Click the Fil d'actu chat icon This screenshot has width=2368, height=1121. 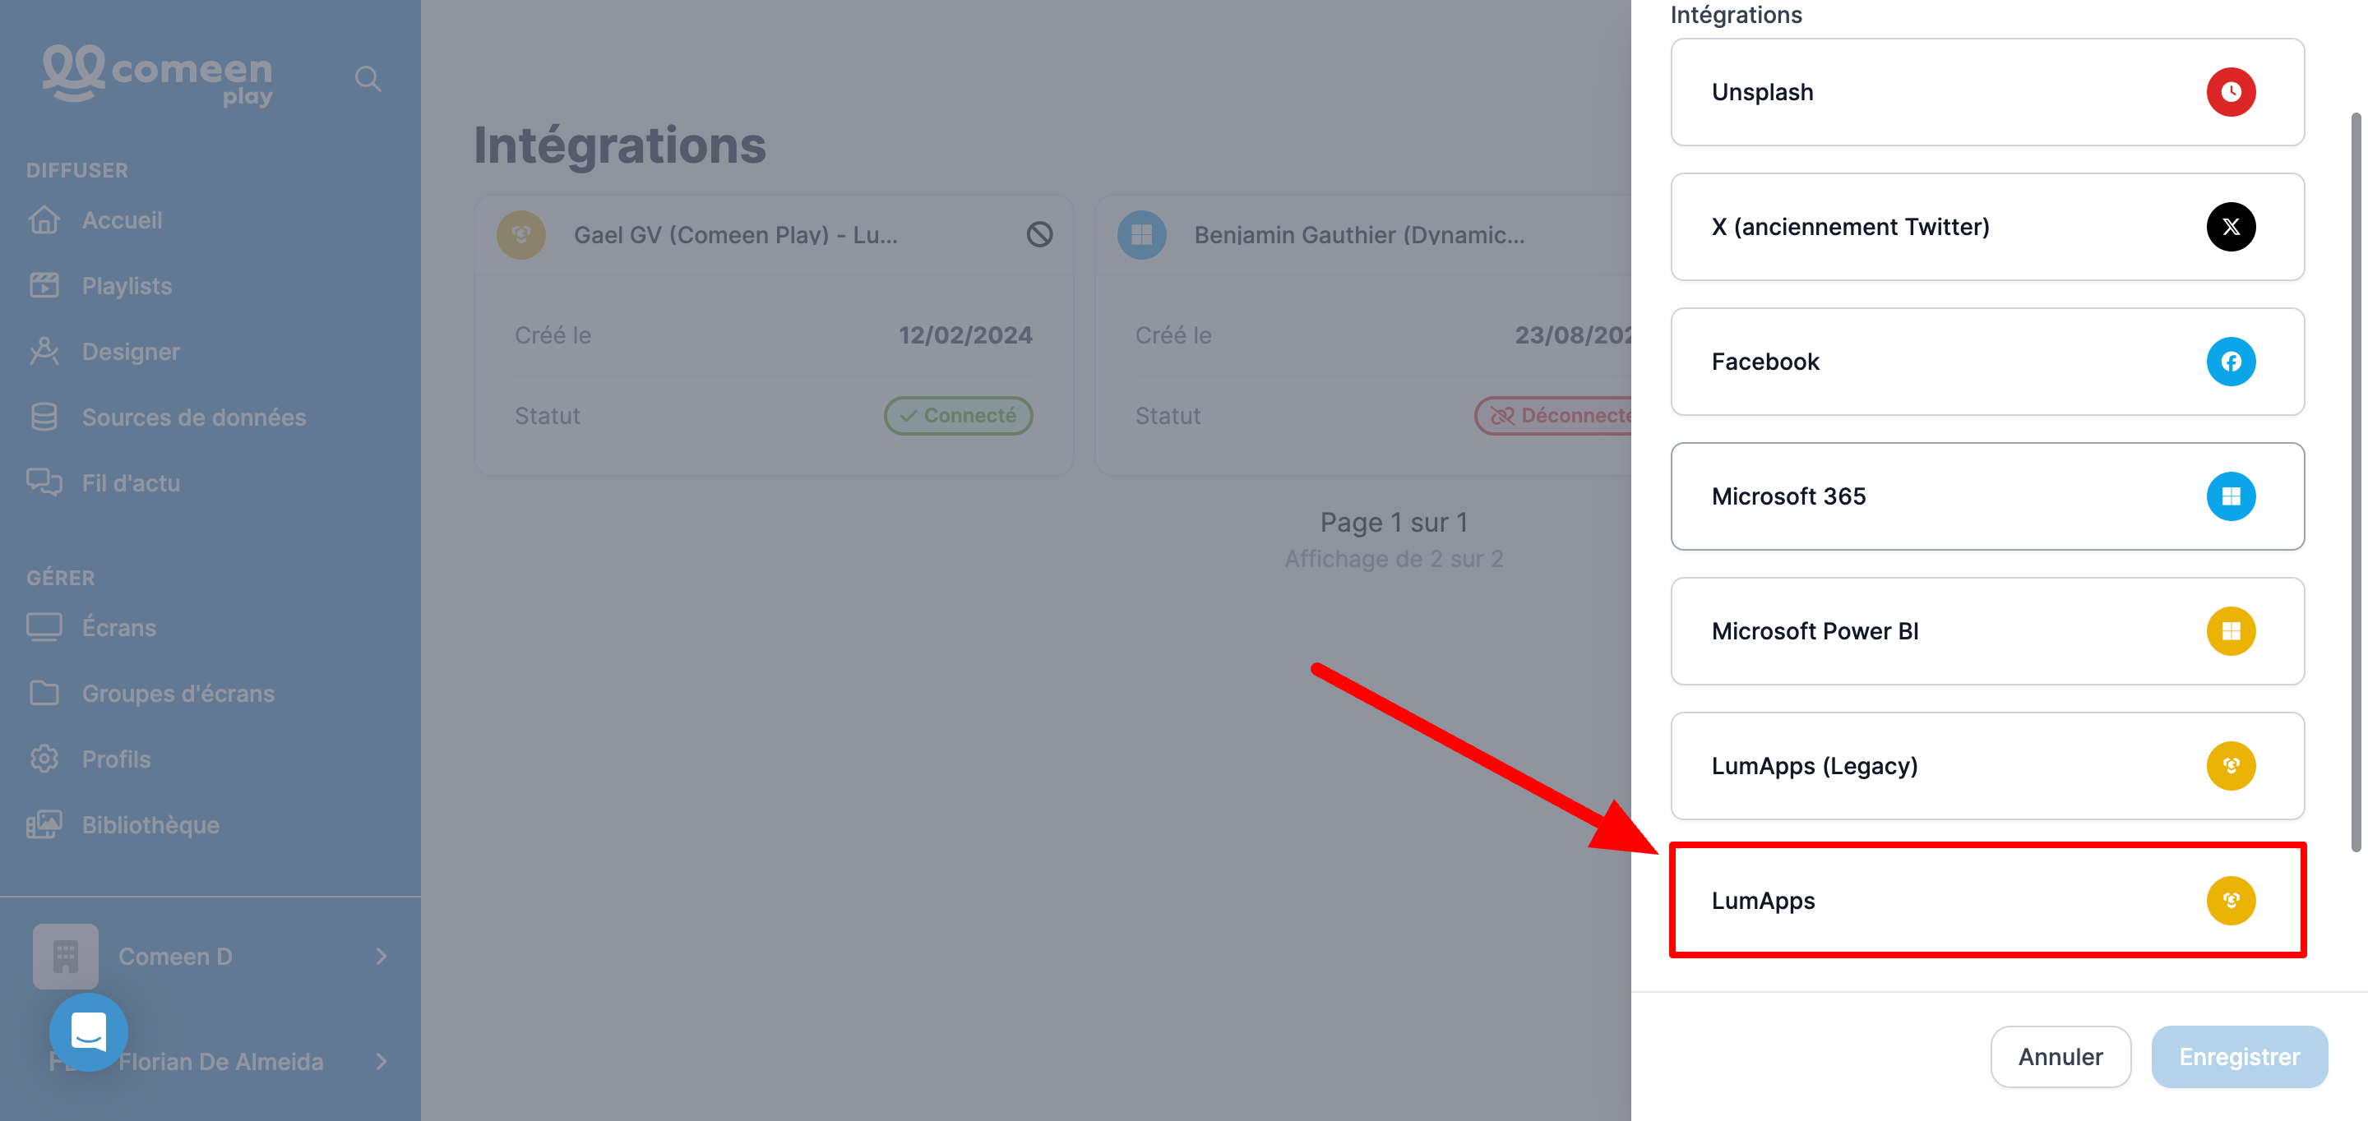pos(44,483)
